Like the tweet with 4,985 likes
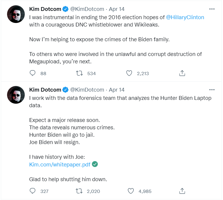This screenshot has height=200, width=223. pyautogui.click(x=131, y=191)
